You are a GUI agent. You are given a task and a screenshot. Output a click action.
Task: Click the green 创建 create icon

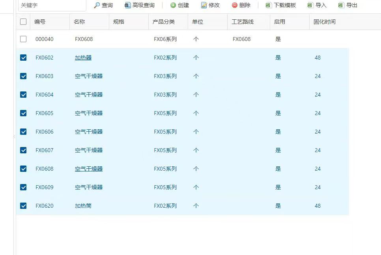point(173,5)
